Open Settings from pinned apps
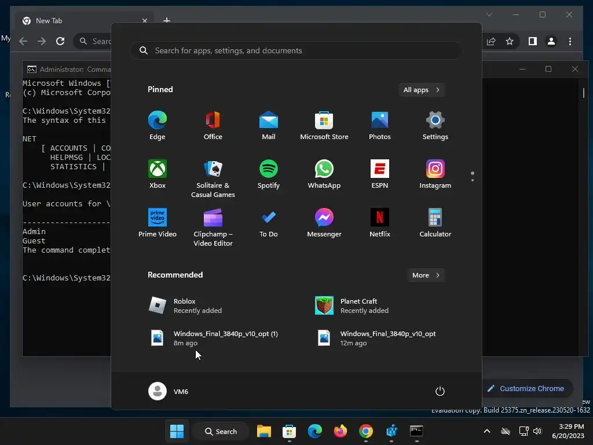Image resolution: width=593 pixels, height=445 pixels. 435,126
